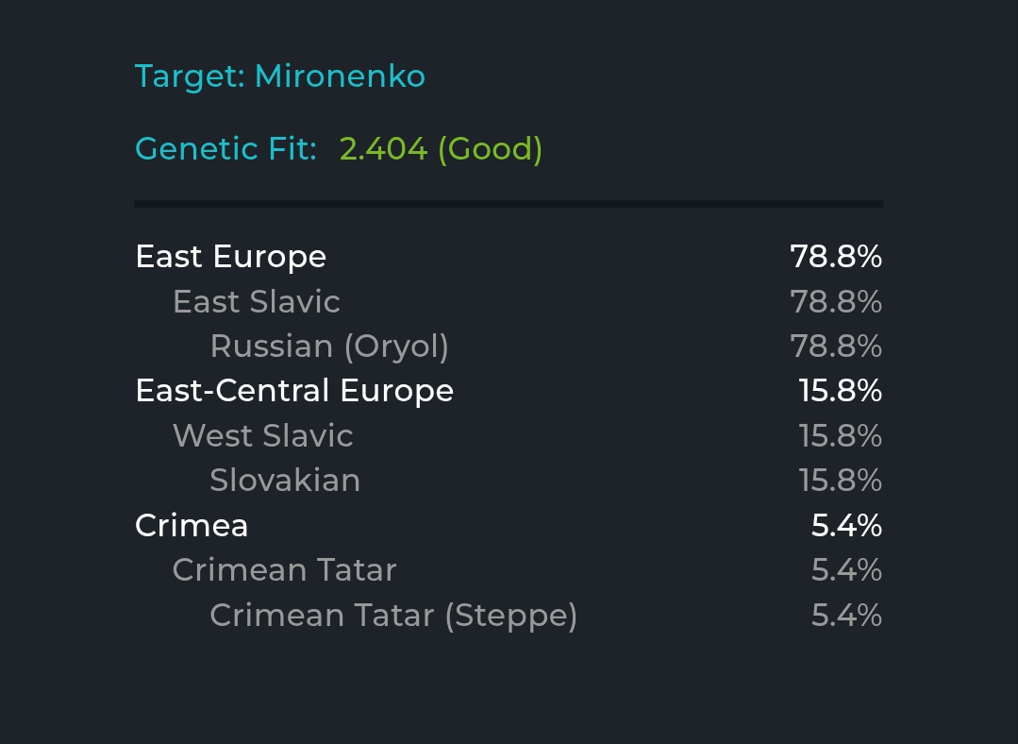Click East Europe's 78.8% value
This screenshot has height=744, width=1018.
[x=836, y=257]
